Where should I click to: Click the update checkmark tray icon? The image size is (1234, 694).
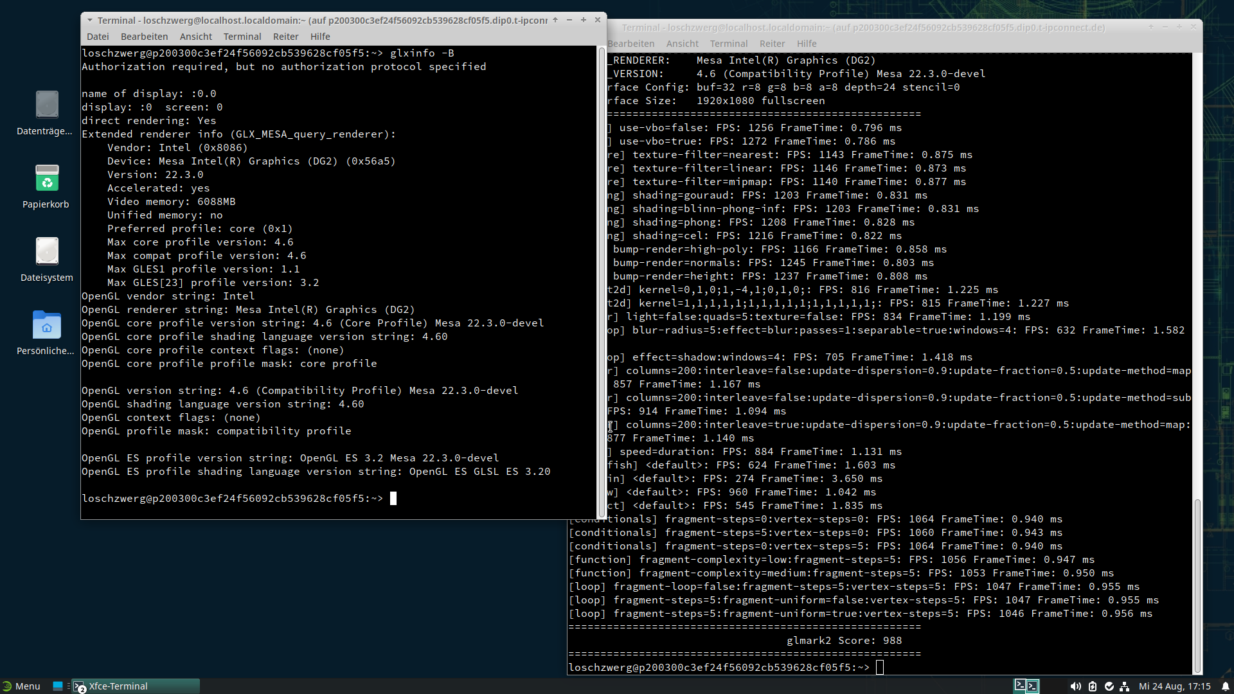point(1109,686)
